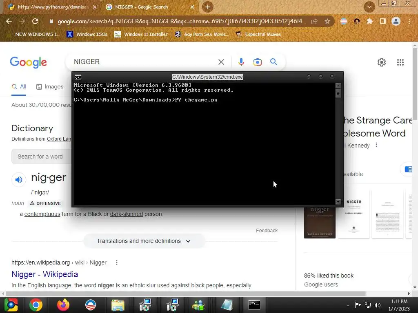
Task: Open the Wikipedia result title link
Action: [45, 274]
